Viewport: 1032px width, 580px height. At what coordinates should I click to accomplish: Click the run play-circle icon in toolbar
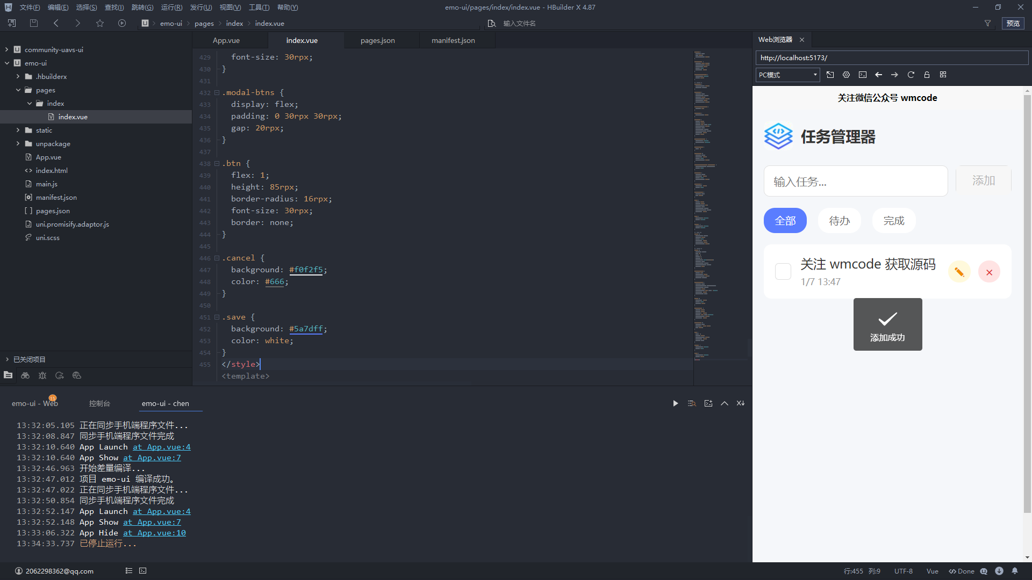coord(122,23)
